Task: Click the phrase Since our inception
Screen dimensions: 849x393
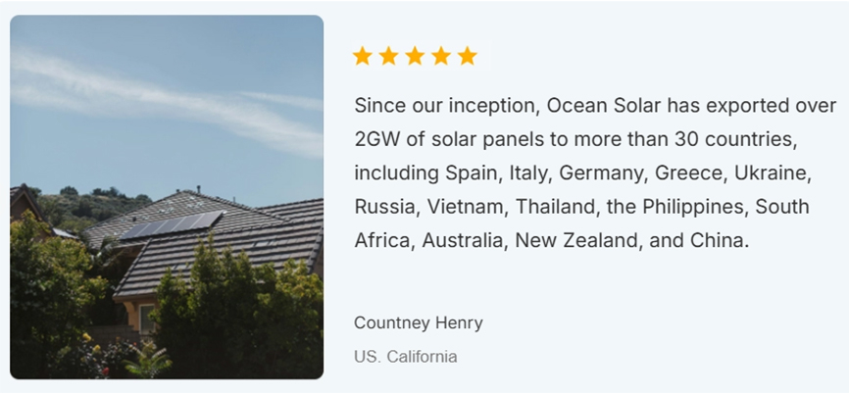Action: point(445,105)
